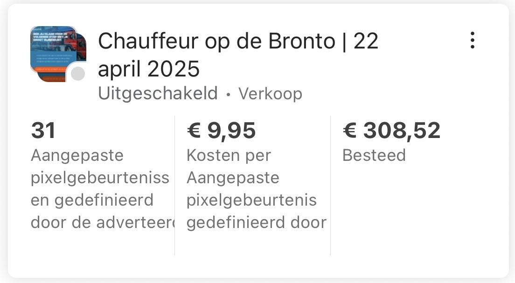515x283 pixels.
Task: Click the truncated "door de adverteer" text line
Action: [x=100, y=222]
